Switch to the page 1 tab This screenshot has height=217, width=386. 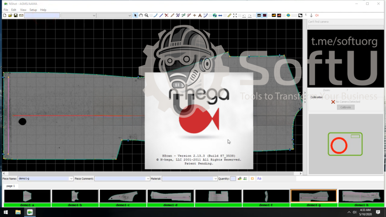(x=11, y=186)
